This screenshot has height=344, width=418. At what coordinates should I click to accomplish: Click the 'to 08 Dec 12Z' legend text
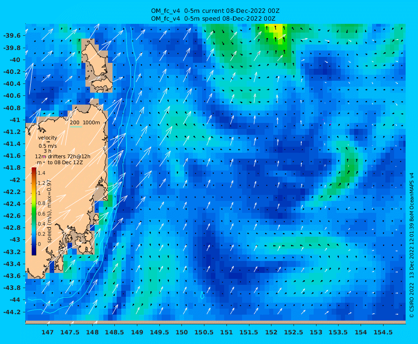pyautogui.click(x=65, y=162)
